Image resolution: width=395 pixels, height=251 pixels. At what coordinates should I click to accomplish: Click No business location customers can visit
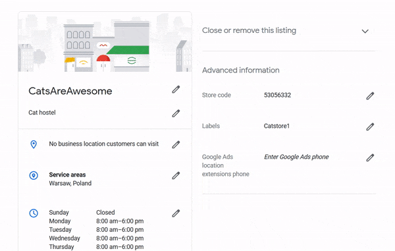click(104, 144)
